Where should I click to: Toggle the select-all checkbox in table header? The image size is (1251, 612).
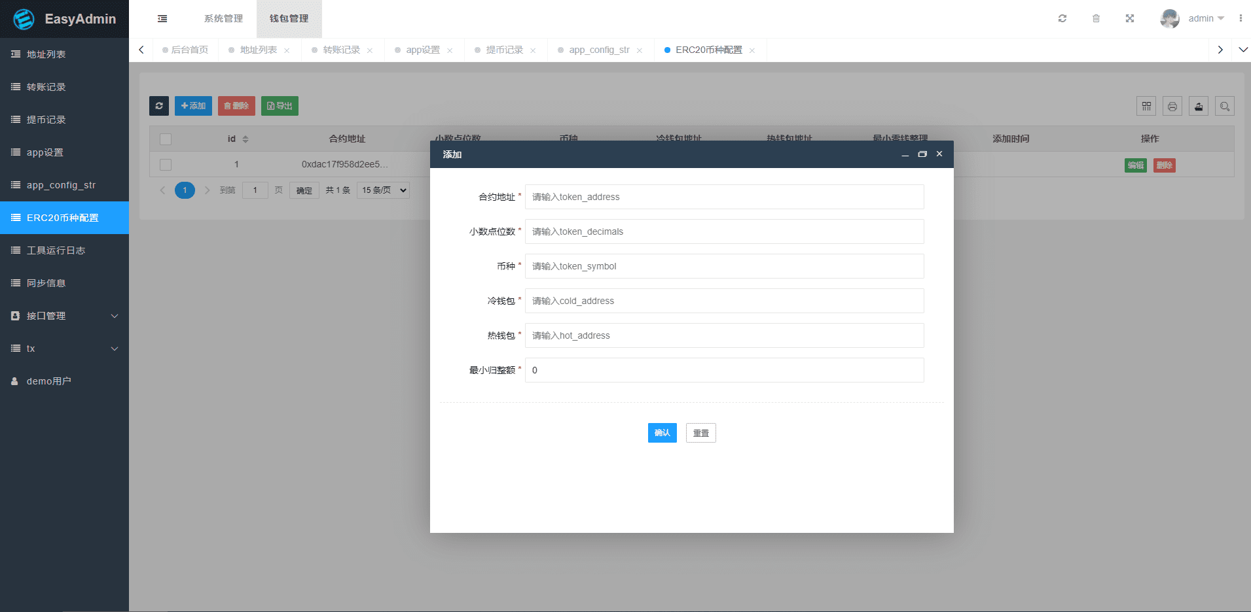coord(166,139)
